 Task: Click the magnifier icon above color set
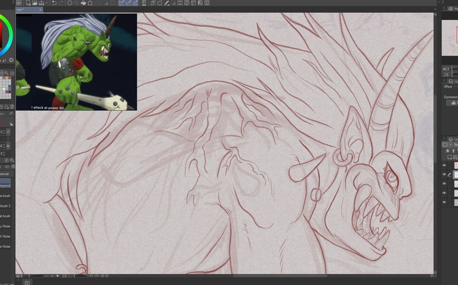6,73
